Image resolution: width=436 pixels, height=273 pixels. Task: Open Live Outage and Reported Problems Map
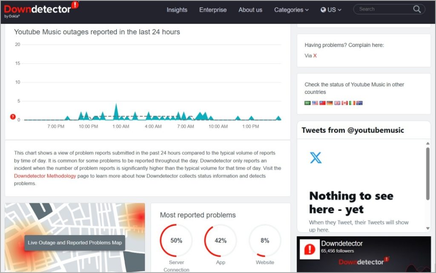point(75,243)
